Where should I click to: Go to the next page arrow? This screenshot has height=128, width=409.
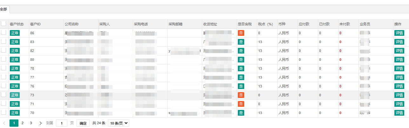point(40,123)
